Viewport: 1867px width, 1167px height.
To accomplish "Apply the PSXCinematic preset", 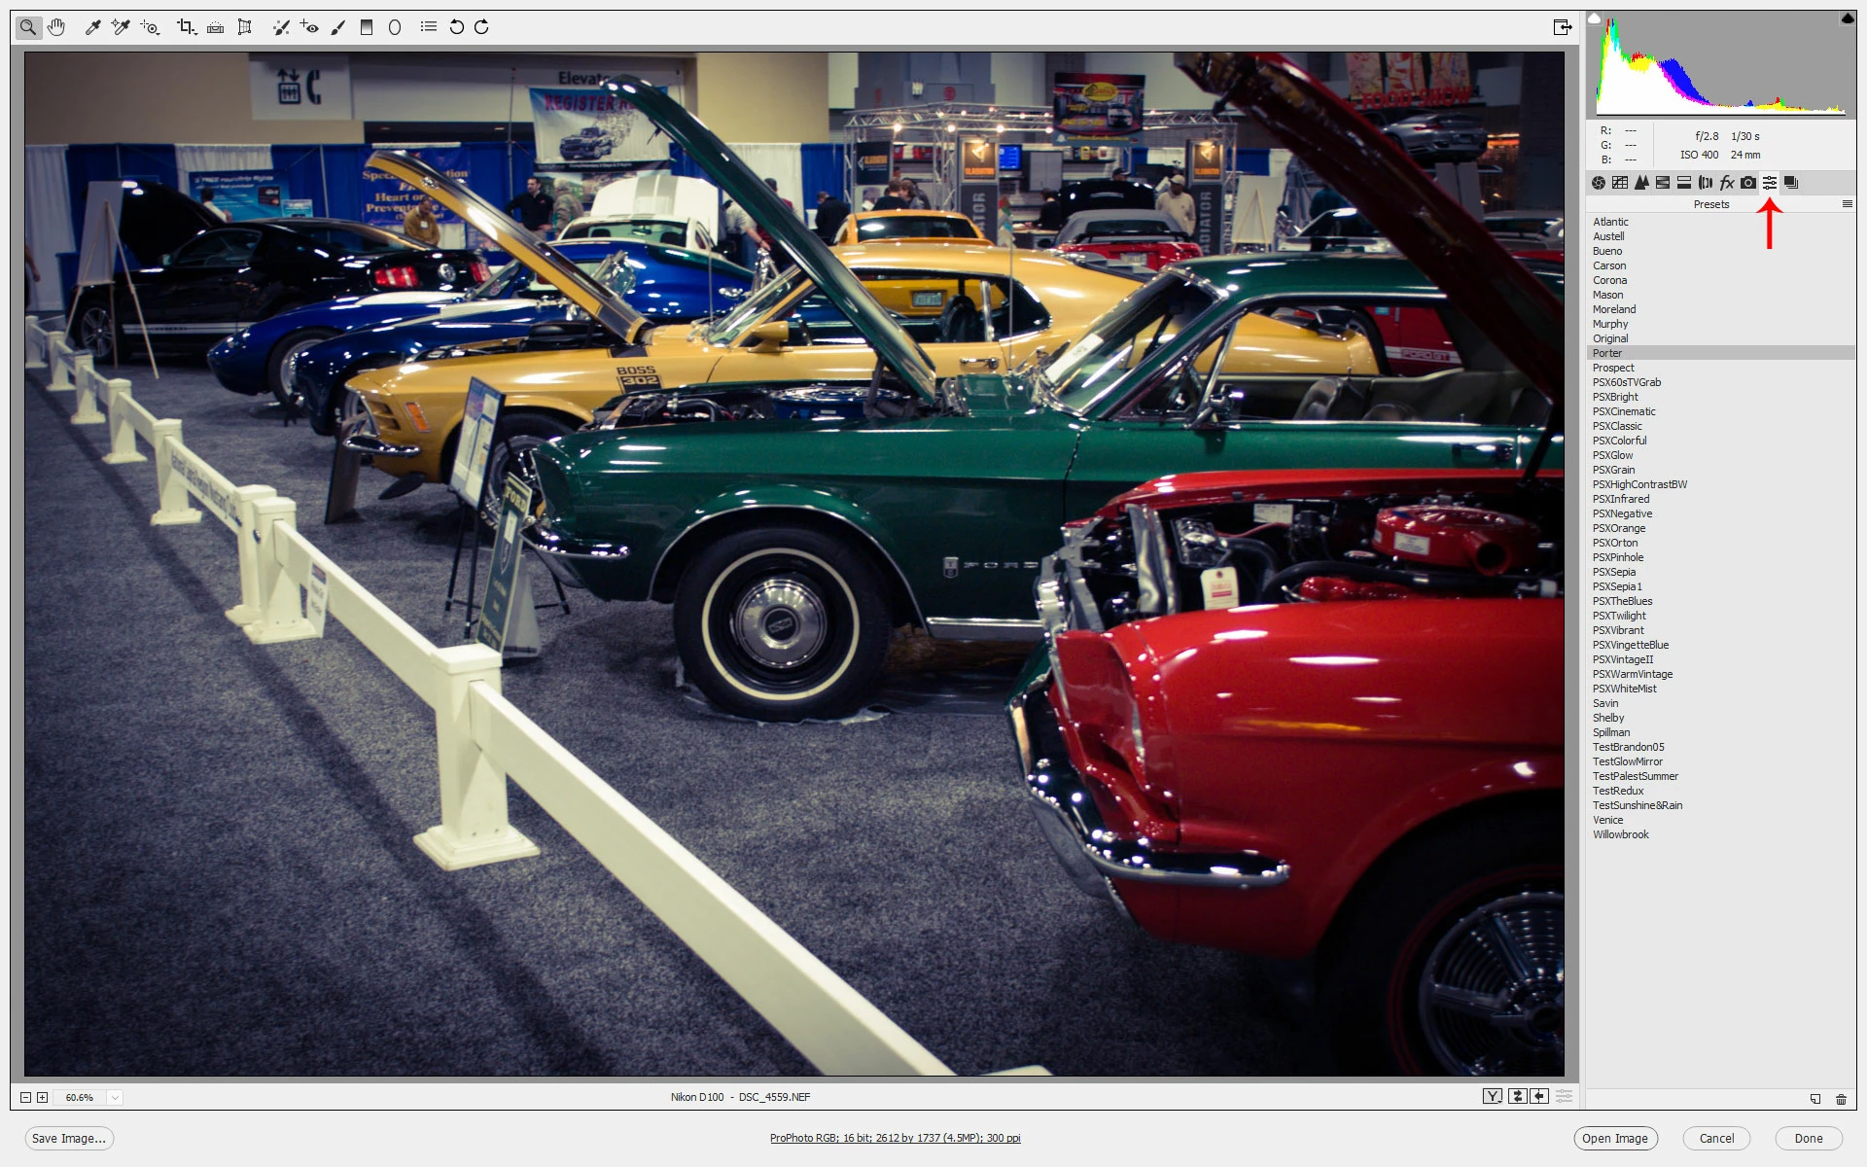I will tap(1624, 411).
